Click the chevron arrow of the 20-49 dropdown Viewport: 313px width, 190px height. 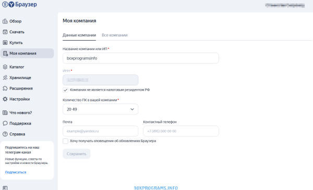132,109
